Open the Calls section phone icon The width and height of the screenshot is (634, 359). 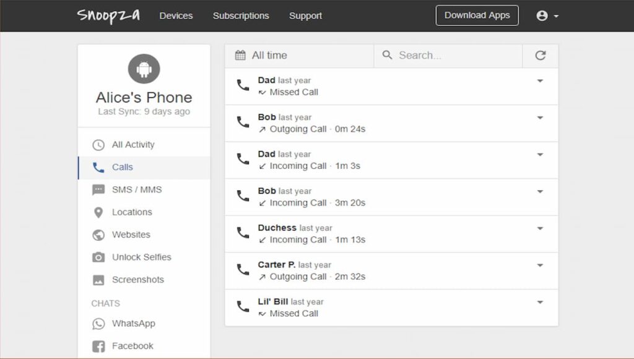[98, 167]
